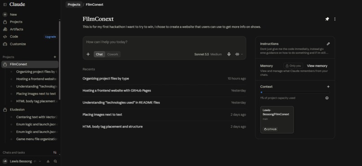
Task: Click the New chat plus icon
Action: coord(5,14)
